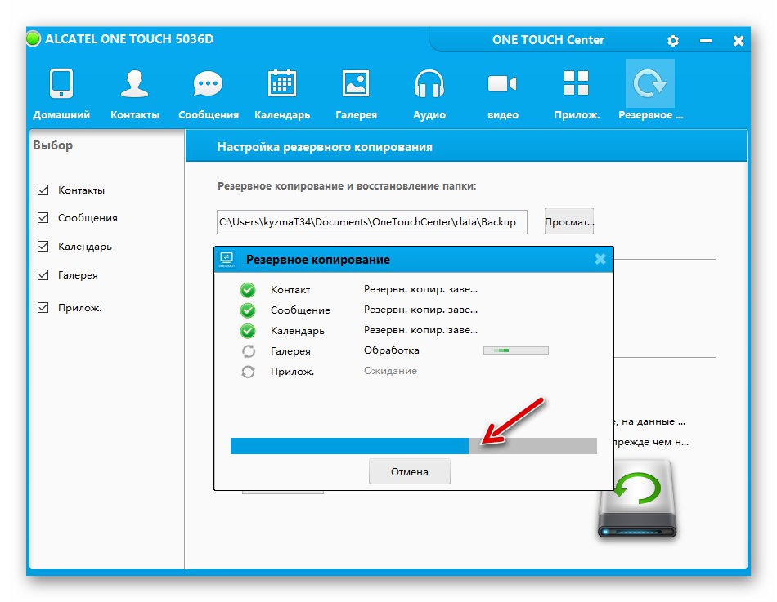
Task: Uncheck the Прилож. checkbox in sidebar
Action: tap(43, 307)
